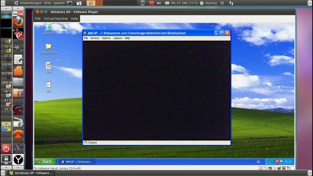Open the Capture menu in AMCAP
The width and height of the screenshot is (313, 176).
click(117, 38)
